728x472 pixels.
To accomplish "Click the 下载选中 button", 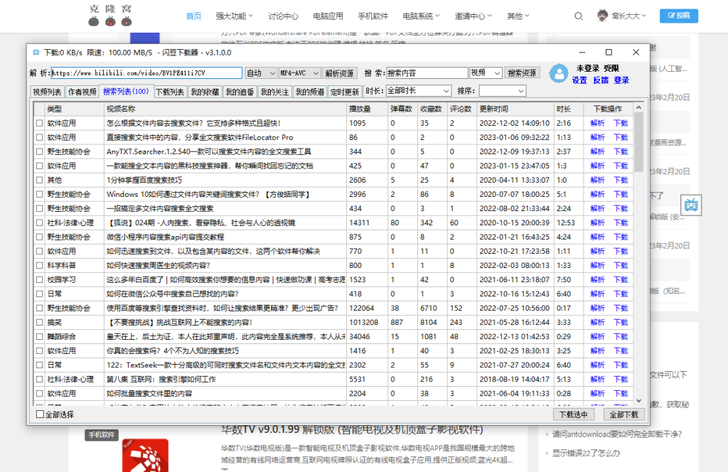I will click(x=574, y=414).
